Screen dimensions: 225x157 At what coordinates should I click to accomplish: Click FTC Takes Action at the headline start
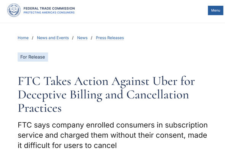point(63,81)
